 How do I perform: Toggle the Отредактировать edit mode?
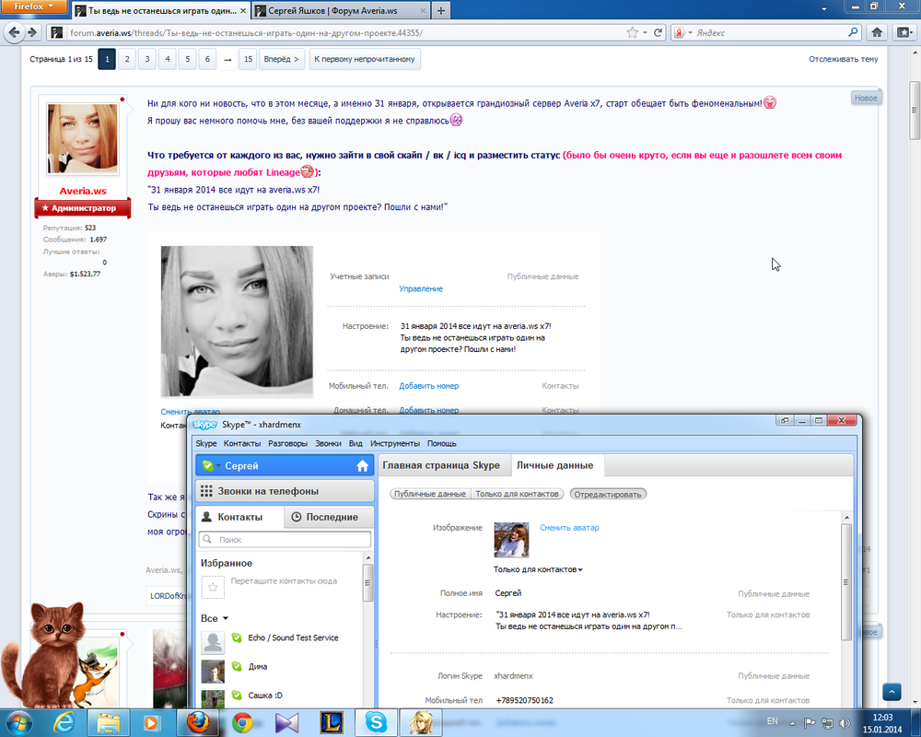(x=608, y=494)
